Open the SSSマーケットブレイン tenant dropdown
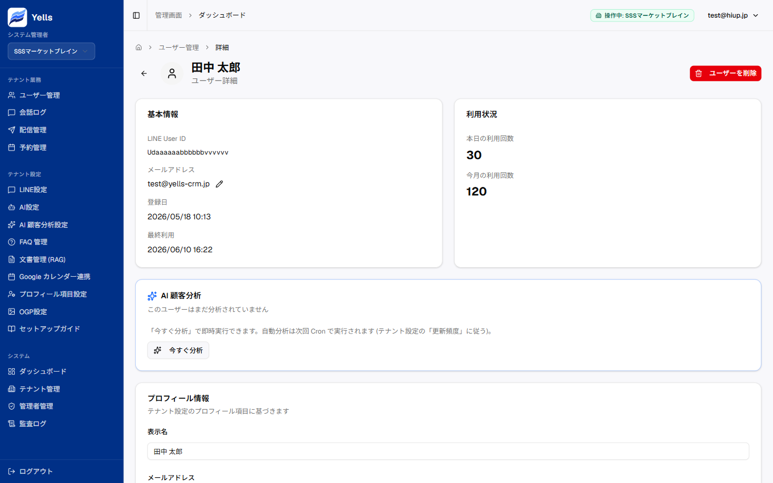The image size is (773, 483). 51,51
